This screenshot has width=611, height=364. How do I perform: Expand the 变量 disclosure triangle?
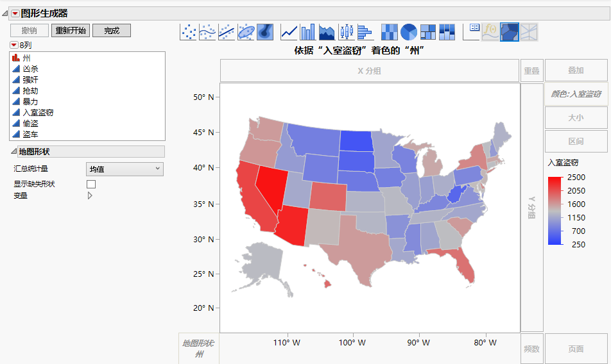(90, 195)
